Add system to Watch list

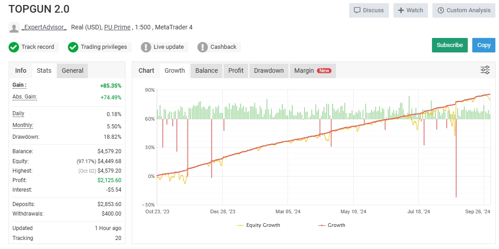411,10
